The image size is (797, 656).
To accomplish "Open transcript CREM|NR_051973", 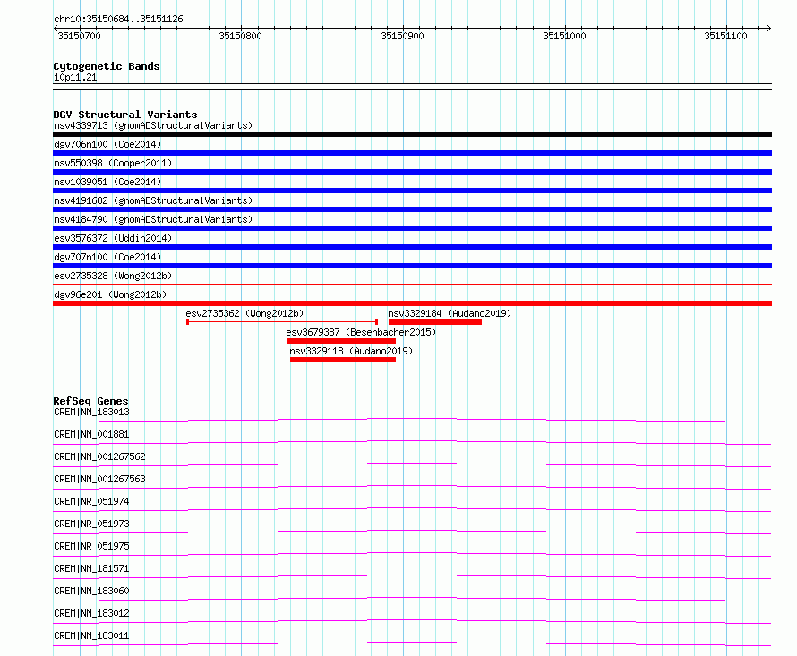I will coord(91,524).
